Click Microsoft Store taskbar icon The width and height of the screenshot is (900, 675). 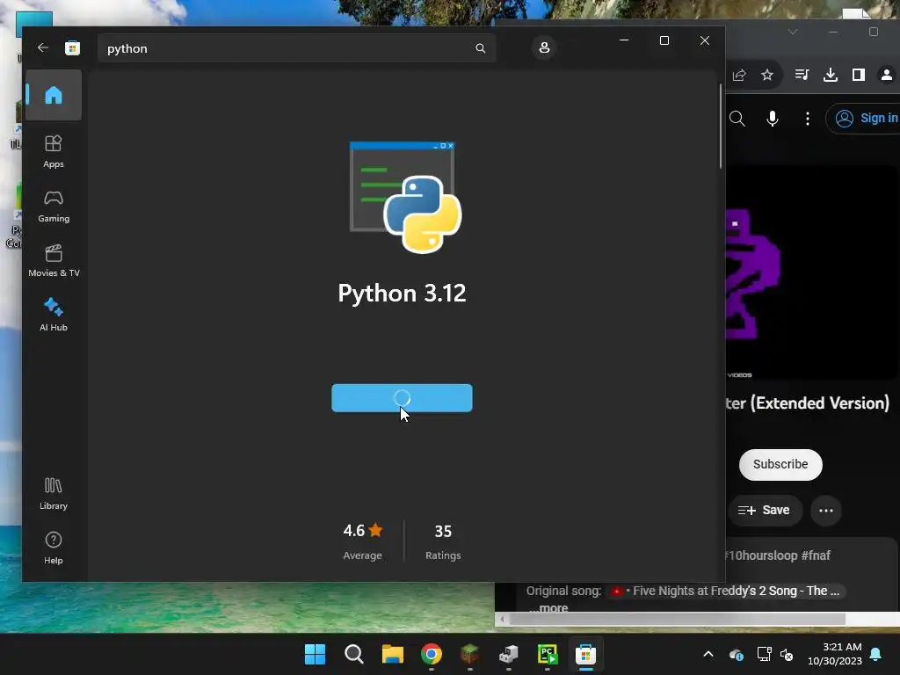tap(585, 654)
